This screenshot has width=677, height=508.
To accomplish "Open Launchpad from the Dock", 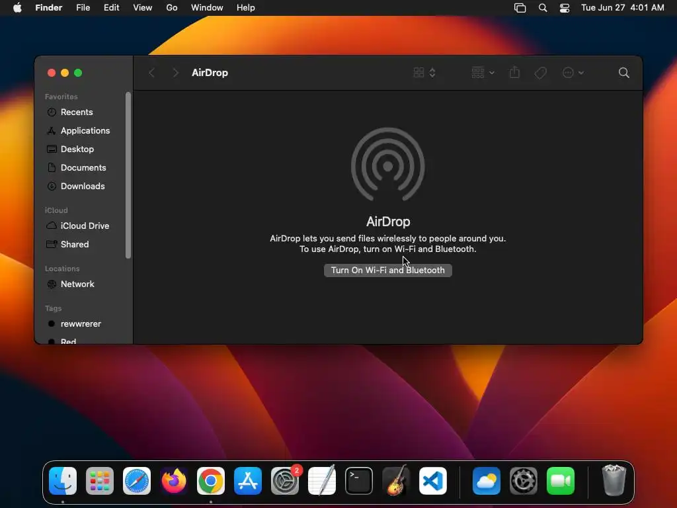I will click(100, 481).
